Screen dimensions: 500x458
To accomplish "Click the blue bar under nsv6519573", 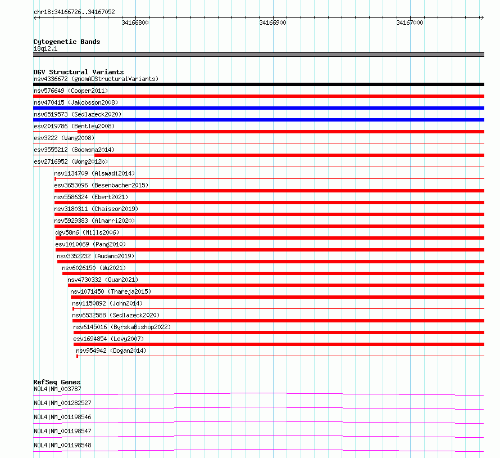I will pyautogui.click(x=258, y=120).
